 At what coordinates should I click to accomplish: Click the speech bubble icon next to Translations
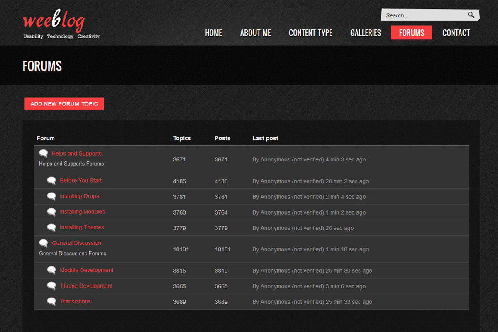coord(51,302)
